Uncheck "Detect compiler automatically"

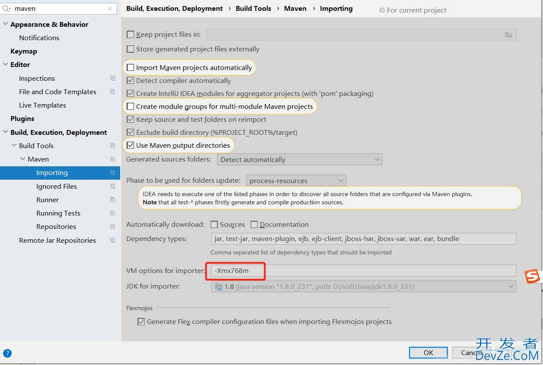pos(130,80)
